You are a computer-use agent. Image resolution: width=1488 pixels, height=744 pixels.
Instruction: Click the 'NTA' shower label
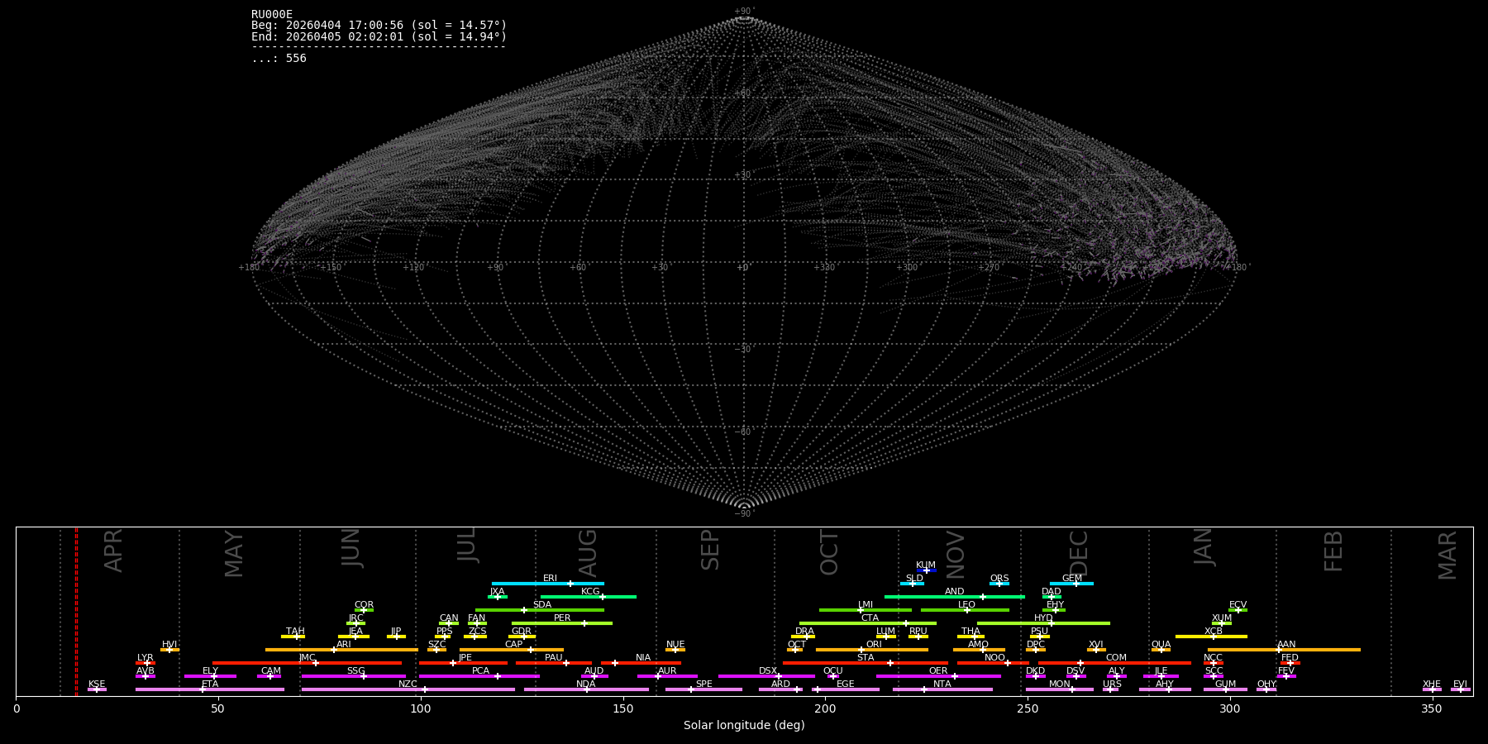[942, 684]
